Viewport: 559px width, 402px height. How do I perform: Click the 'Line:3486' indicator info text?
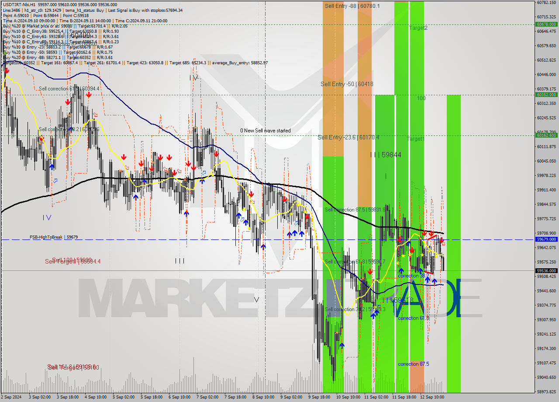[11, 10]
